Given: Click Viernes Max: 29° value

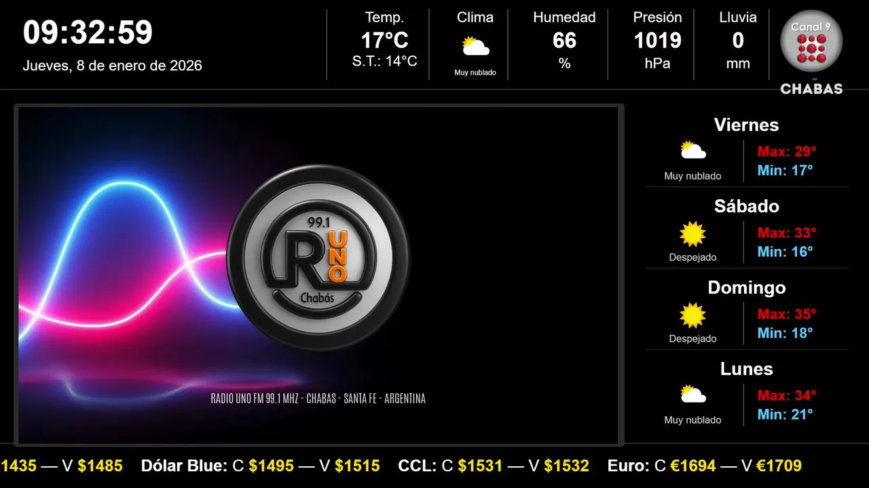Looking at the screenshot, I should 787,151.
